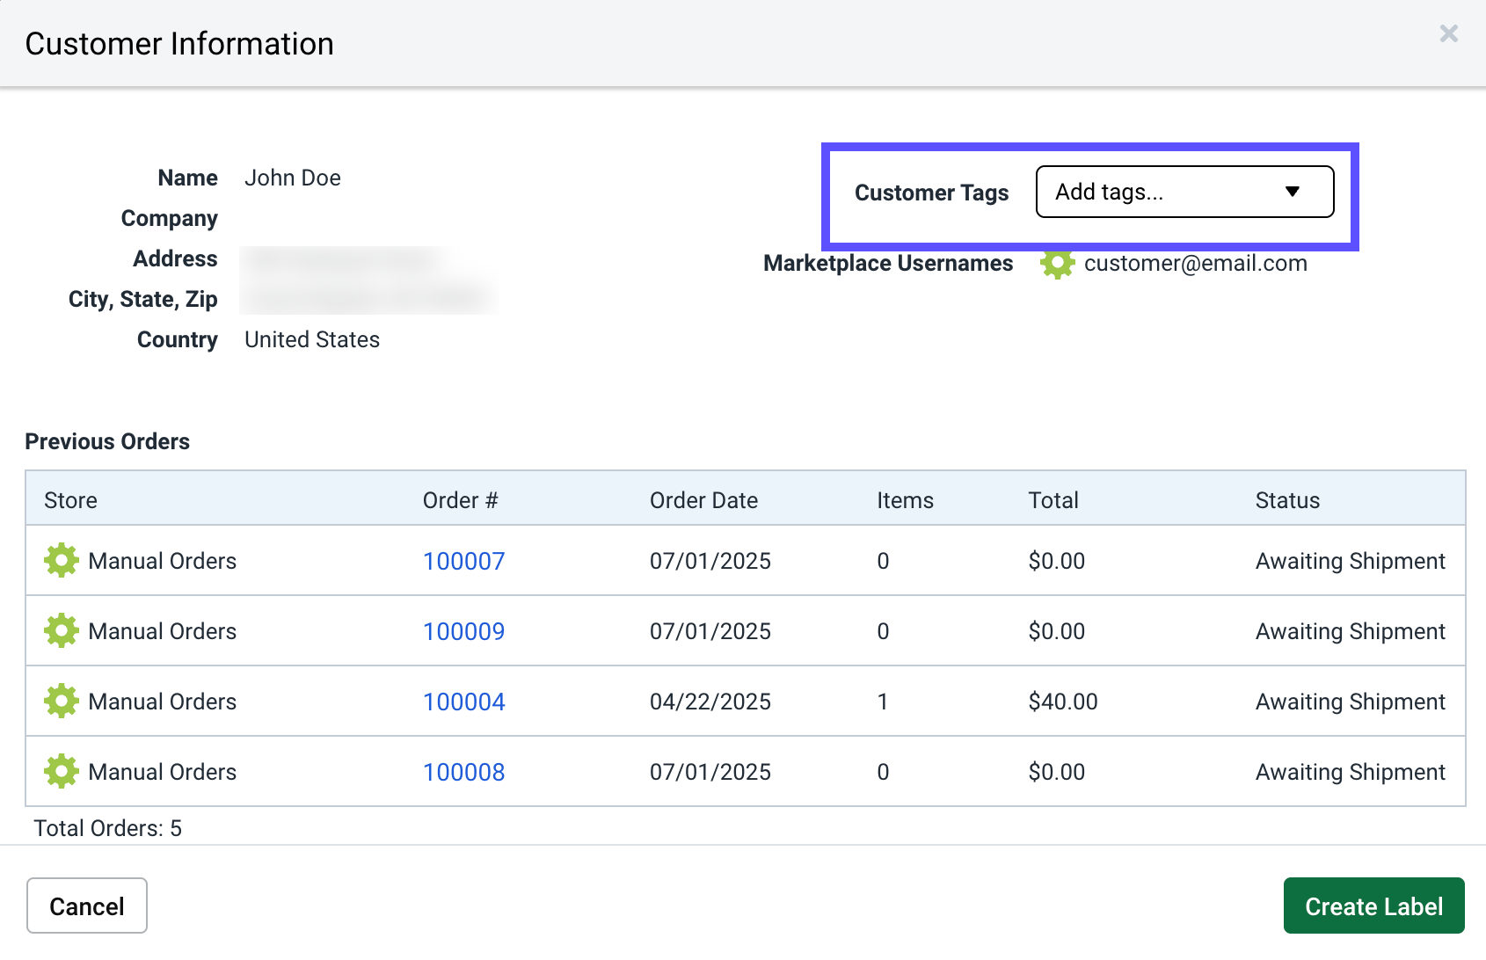The image size is (1486, 960).
Task: Click the Manual Orders gear icon for order 100004
Action: click(x=61, y=701)
